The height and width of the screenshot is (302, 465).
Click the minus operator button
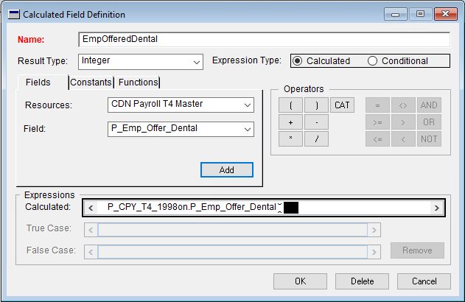[x=316, y=122]
